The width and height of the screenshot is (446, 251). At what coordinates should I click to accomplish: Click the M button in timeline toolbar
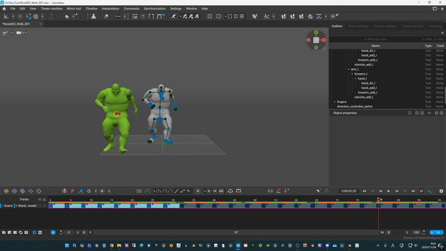[x=198, y=191]
